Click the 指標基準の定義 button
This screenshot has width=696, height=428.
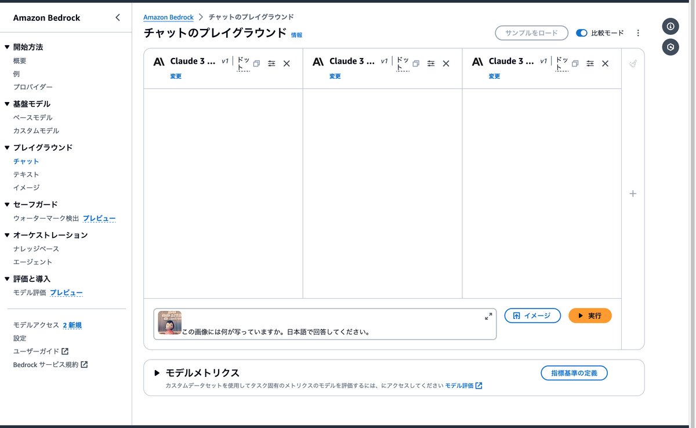pos(574,373)
